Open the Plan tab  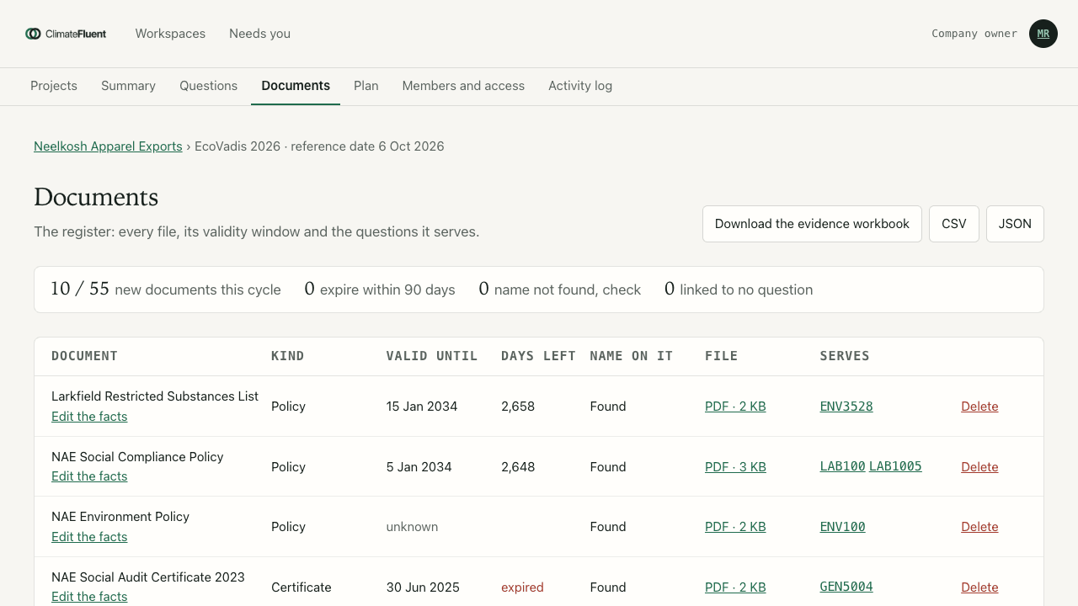click(366, 86)
